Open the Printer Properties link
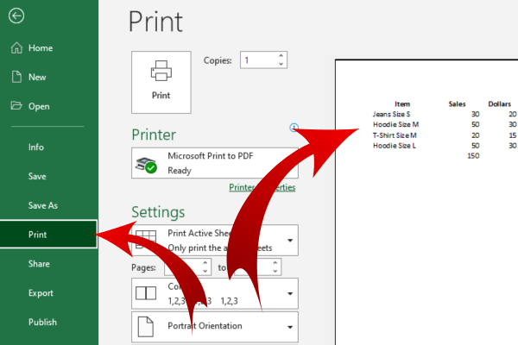This screenshot has height=345, width=518. pos(262,187)
